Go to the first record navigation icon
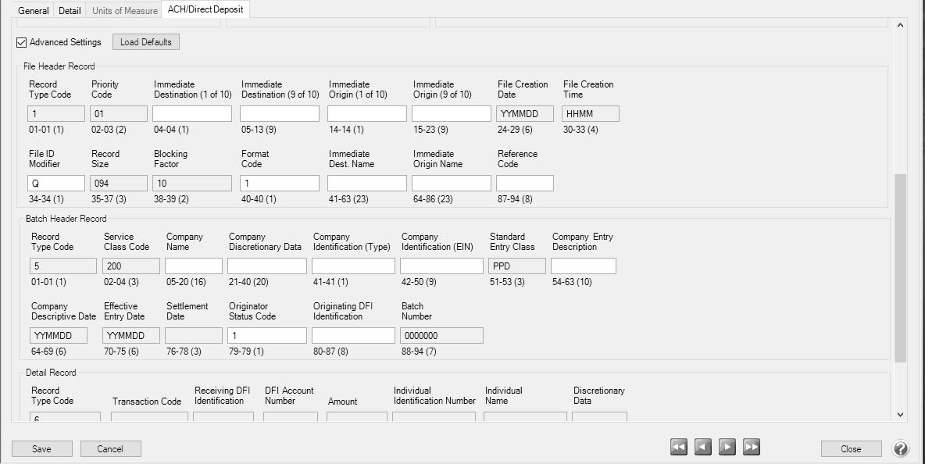Screen dimensions: 925x464 679,447
